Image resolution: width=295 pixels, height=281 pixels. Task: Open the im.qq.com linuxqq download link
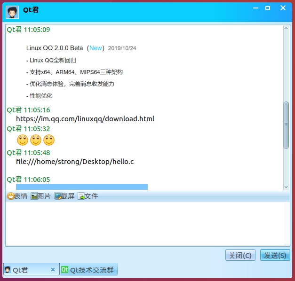tap(85, 119)
